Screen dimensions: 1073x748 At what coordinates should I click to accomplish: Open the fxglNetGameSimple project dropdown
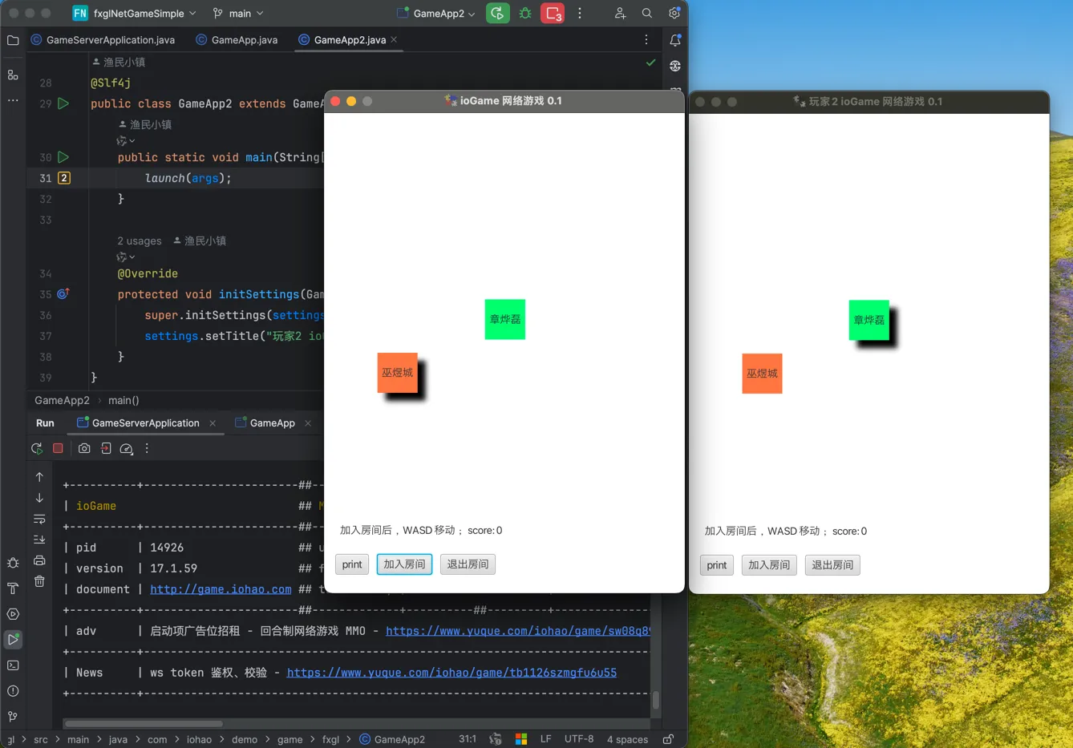point(135,14)
